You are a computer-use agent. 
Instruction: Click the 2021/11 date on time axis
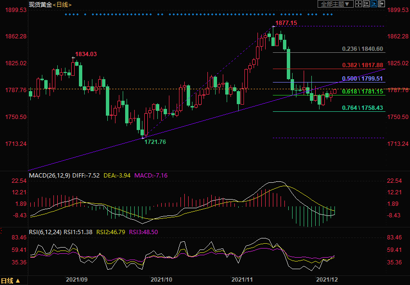[x=242, y=279]
